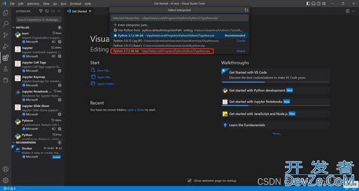Choose Use Python from defaultInterpreterPath setting
The image size is (359, 191).
click(179, 30)
